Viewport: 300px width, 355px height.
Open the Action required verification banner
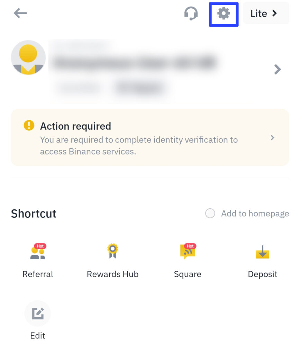pyautogui.click(x=150, y=137)
